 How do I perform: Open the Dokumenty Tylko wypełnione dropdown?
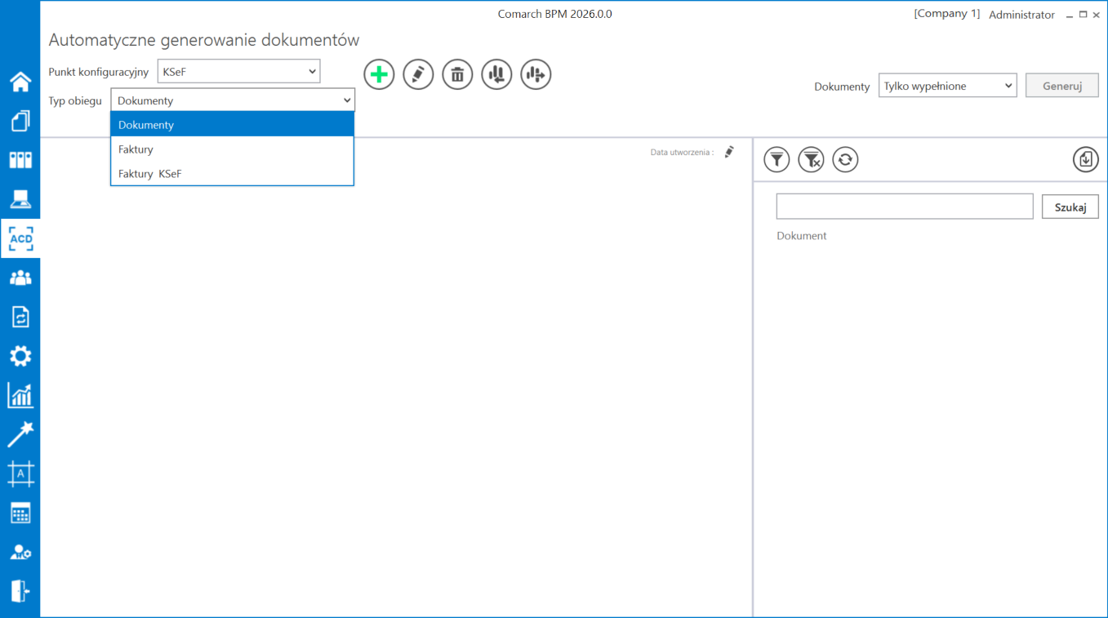click(947, 86)
